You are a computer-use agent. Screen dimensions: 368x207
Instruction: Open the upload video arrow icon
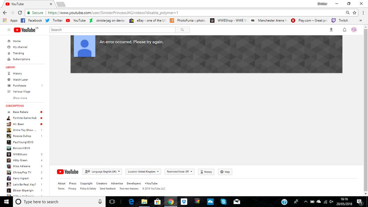pyautogui.click(x=331, y=30)
